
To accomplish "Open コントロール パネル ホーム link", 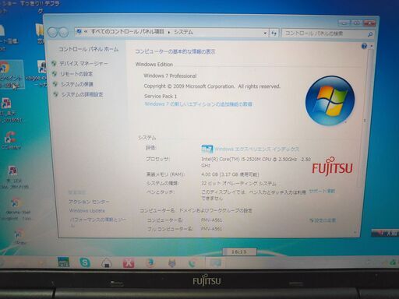I will (88, 49).
